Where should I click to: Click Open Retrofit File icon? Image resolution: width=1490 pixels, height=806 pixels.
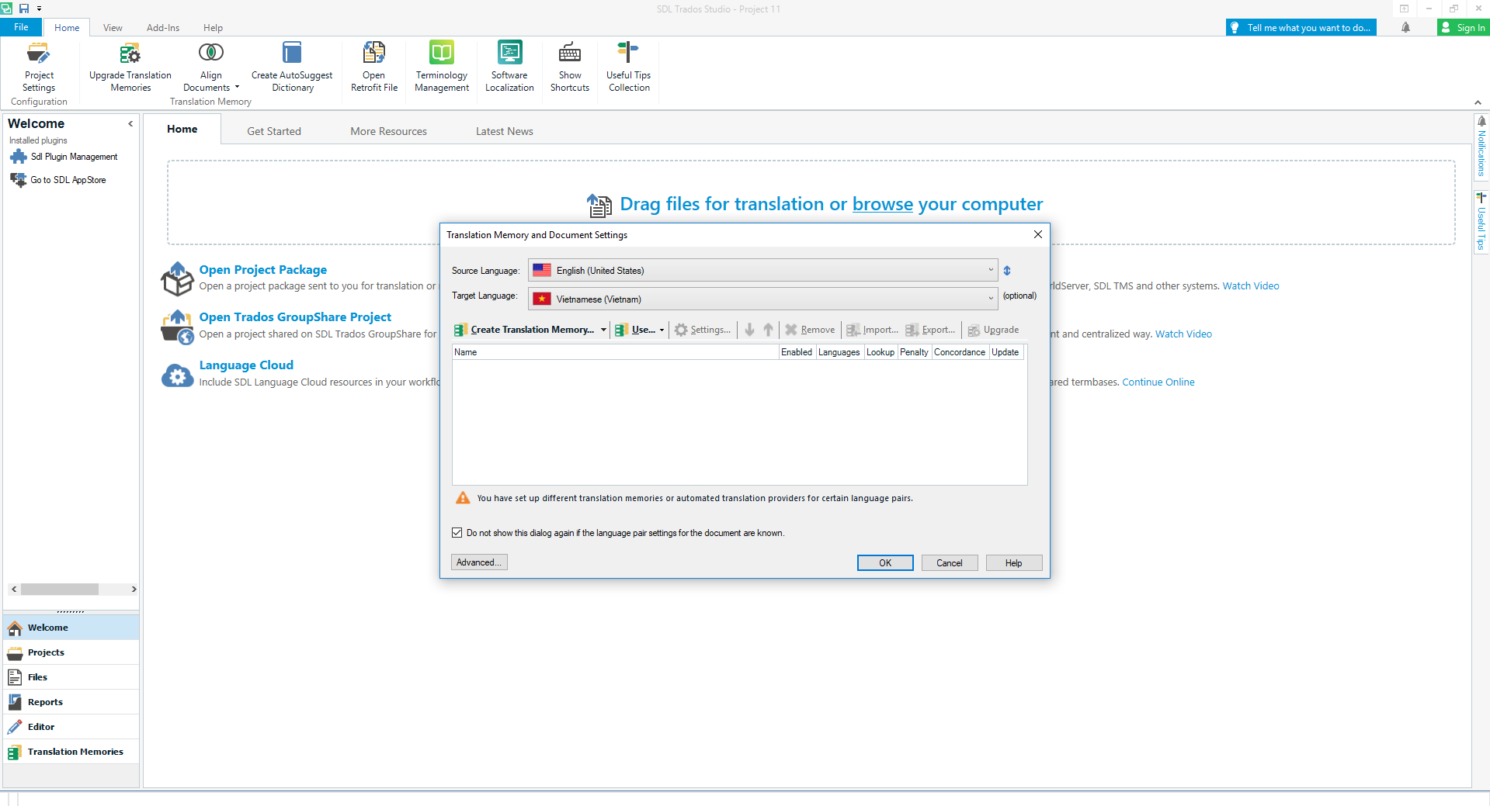[374, 53]
